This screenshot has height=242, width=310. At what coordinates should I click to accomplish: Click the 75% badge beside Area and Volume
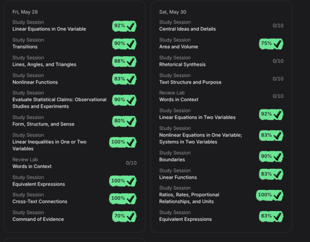(271, 43)
